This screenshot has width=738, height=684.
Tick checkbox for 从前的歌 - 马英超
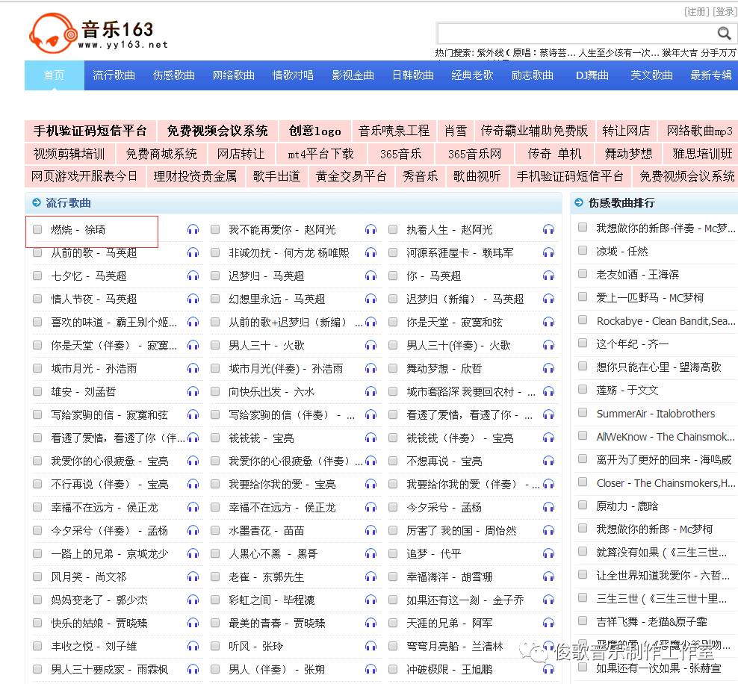(x=37, y=252)
